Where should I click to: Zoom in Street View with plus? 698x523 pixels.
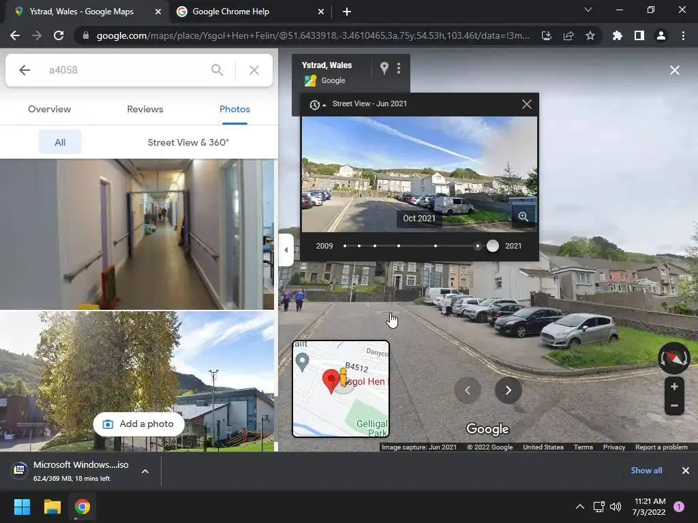pyautogui.click(x=674, y=387)
